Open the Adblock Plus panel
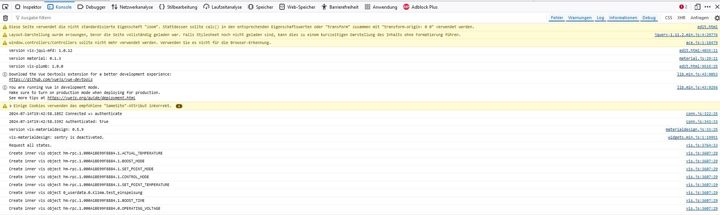 click(x=420, y=7)
